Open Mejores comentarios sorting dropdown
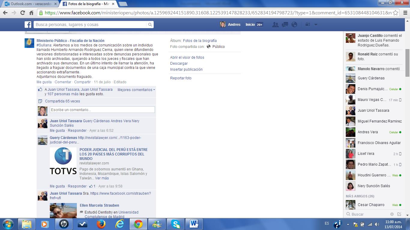The width and height of the screenshot is (410, 230). (x=136, y=90)
